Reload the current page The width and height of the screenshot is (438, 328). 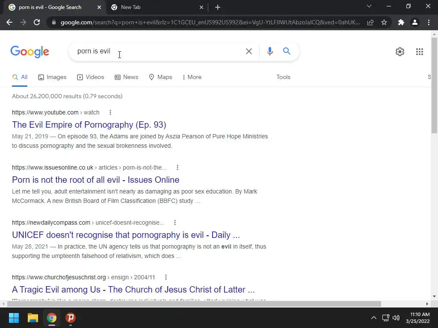coord(37,22)
